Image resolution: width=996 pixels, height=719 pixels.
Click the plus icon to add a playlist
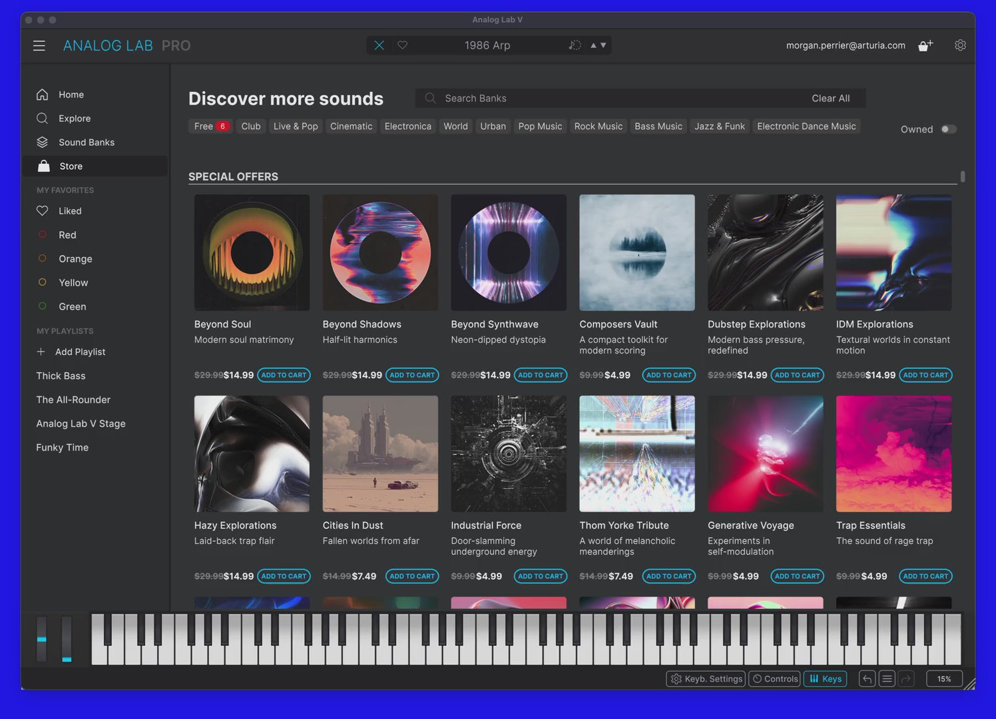(x=41, y=352)
